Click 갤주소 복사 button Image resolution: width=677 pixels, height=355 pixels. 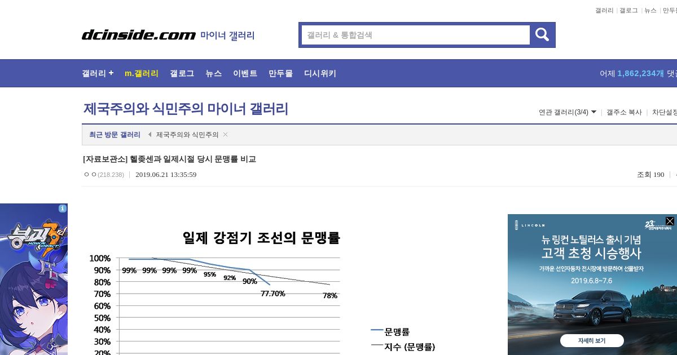[x=624, y=112]
